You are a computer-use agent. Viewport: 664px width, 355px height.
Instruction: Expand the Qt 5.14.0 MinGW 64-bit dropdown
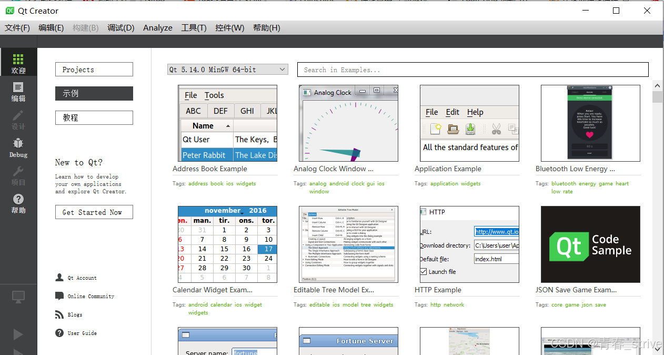point(228,70)
